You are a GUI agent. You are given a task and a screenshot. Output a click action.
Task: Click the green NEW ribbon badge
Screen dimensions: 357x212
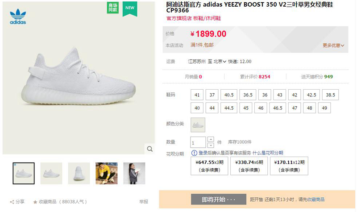(x=130, y=8)
